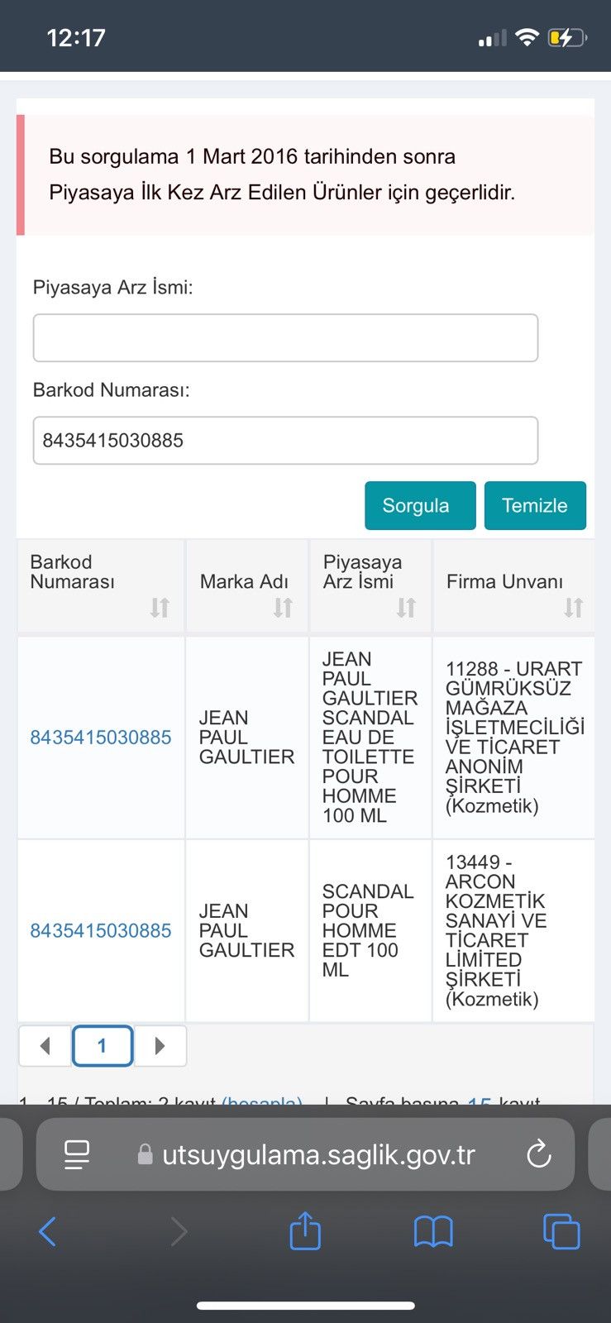Focus the Barkod Numarası input field
611x1323 pixels.
click(x=285, y=440)
